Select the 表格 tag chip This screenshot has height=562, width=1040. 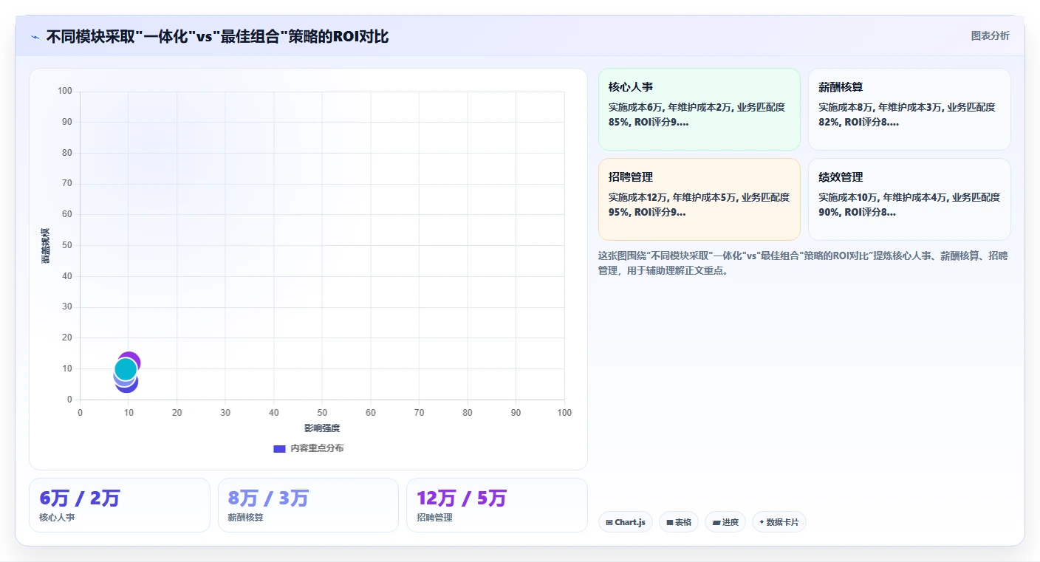(679, 522)
